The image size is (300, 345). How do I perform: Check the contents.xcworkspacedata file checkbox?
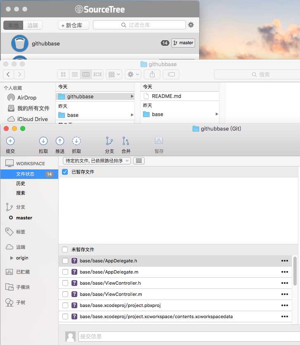tap(65, 316)
